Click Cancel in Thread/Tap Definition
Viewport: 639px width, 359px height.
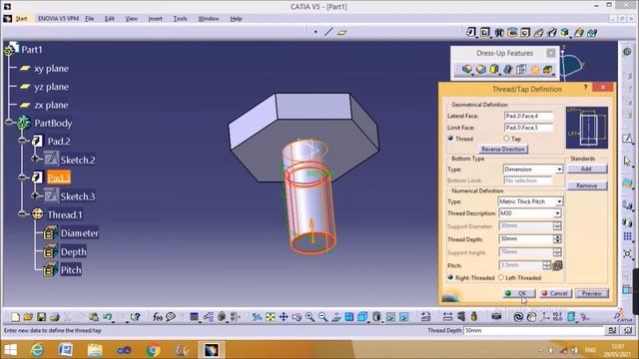(x=556, y=293)
